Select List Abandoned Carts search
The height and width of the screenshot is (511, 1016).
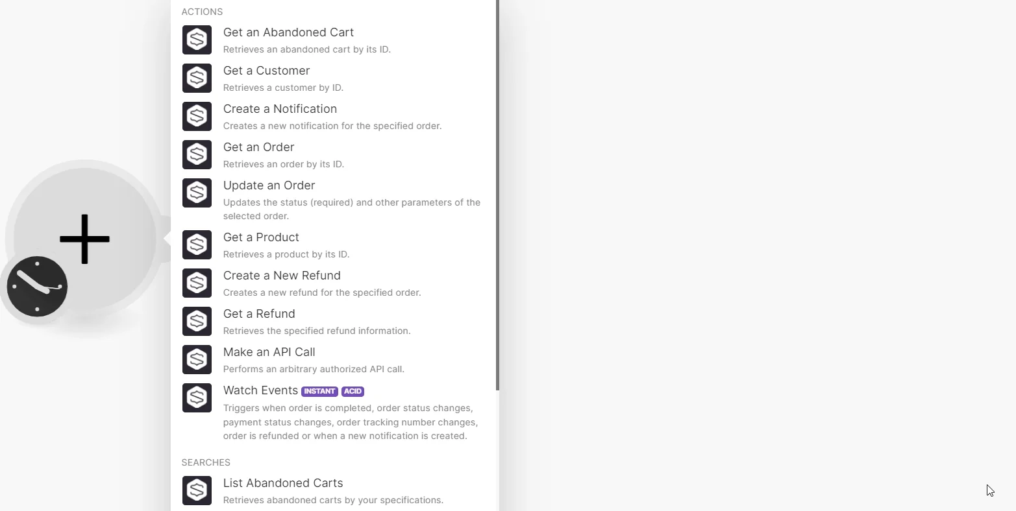pyautogui.click(x=334, y=491)
